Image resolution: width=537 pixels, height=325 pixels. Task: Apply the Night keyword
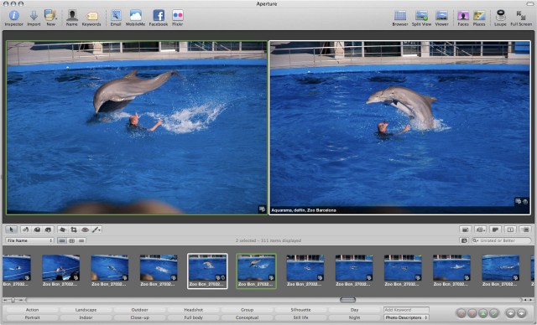tap(354, 317)
